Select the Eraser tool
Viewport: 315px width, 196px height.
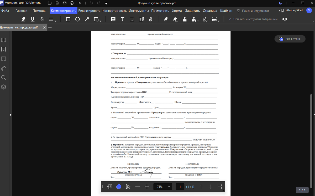click(175, 19)
